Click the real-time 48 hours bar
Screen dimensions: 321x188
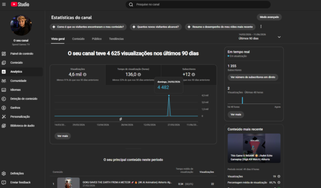point(242,100)
